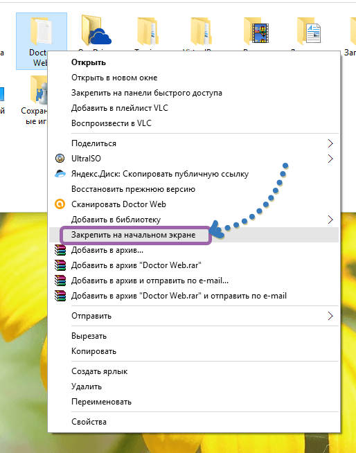Image resolution: width=356 pixels, height=453 pixels.
Task: Expand the Добавить в библиотеку submenu arrow
Action: 330,220
